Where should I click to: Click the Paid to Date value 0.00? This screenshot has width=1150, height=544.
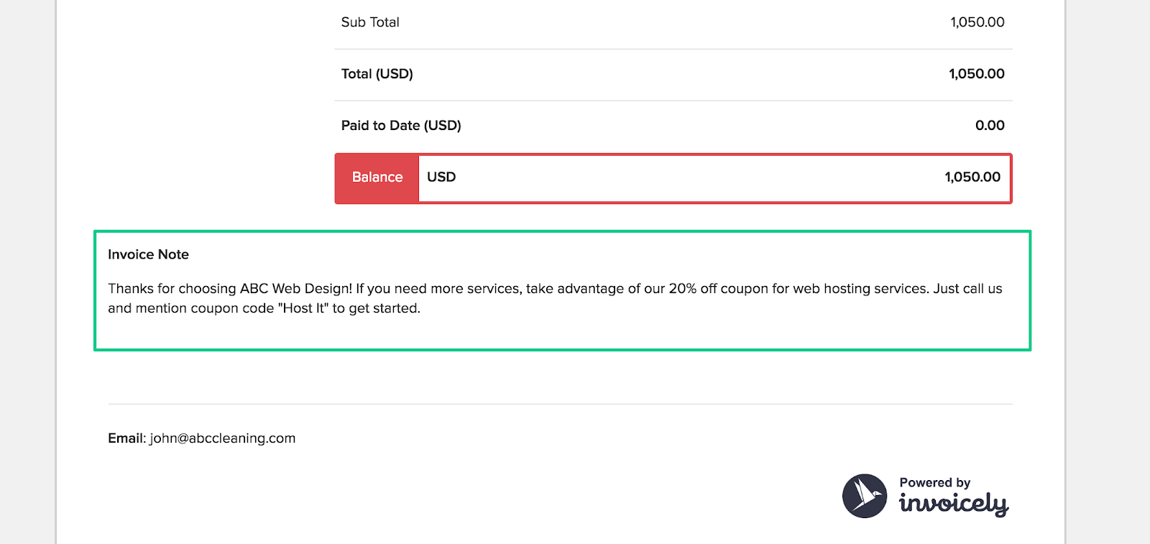tap(989, 126)
